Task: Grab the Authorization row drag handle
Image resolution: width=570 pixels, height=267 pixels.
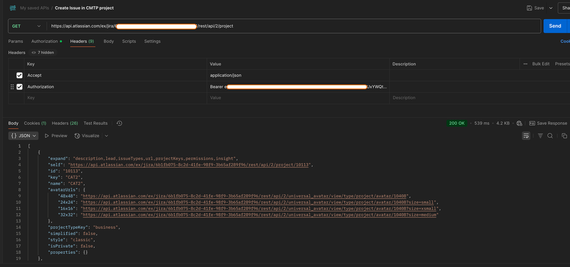Action: 12,87
